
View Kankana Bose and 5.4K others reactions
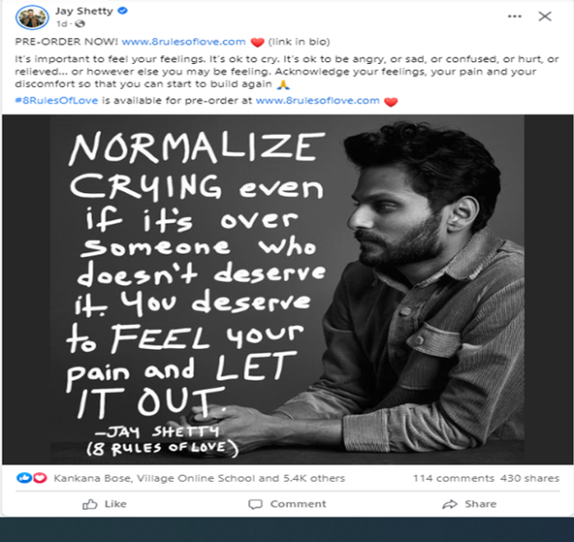(199, 478)
